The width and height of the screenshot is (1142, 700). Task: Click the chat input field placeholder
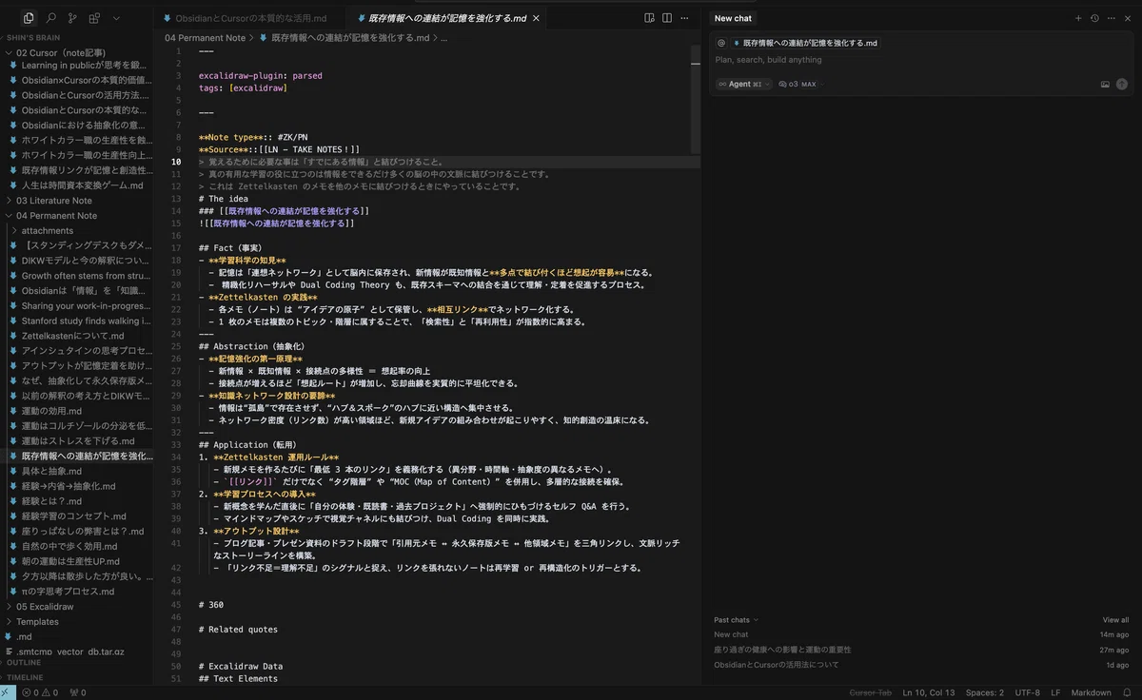point(768,60)
